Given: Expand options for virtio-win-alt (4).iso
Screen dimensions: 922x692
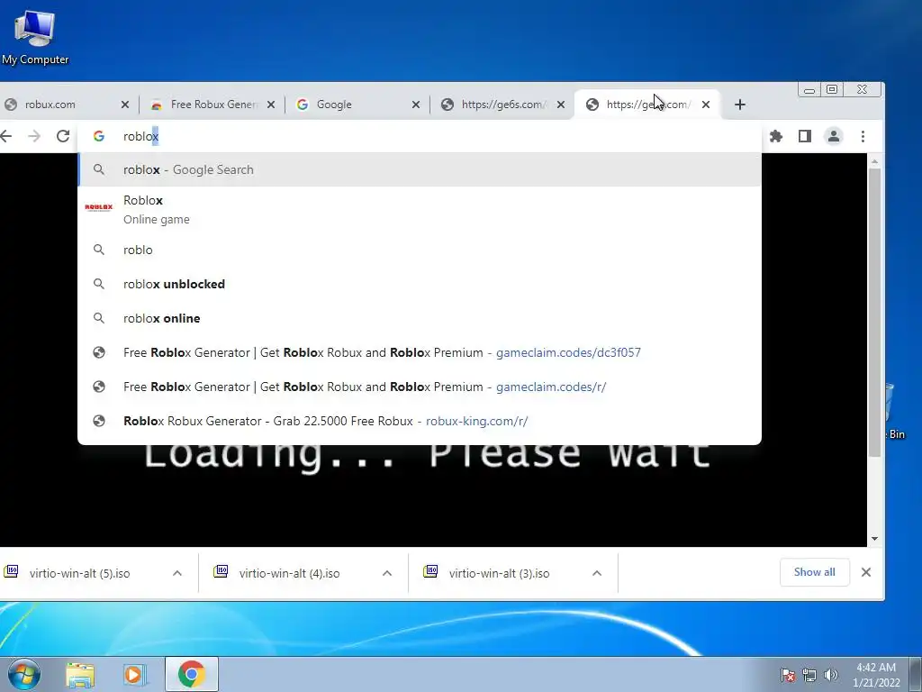Looking at the screenshot, I should [x=387, y=573].
